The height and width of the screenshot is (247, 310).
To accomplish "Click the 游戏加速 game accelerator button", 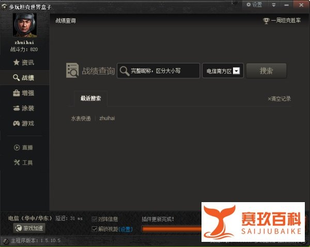I will [x=29, y=228].
